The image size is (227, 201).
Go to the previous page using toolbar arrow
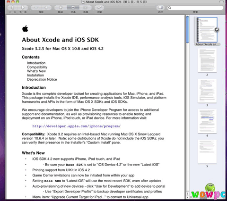tap(13, 8)
